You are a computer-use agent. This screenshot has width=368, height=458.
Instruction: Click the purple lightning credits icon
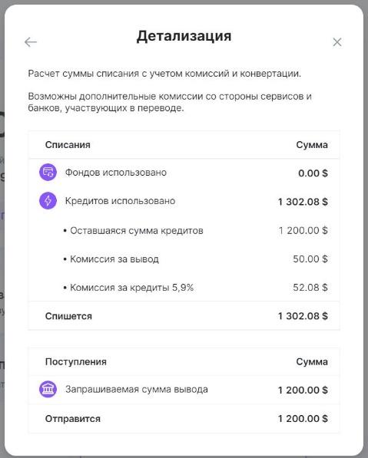(x=48, y=201)
